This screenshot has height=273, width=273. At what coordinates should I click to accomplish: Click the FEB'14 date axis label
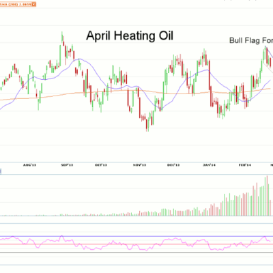click(245, 165)
